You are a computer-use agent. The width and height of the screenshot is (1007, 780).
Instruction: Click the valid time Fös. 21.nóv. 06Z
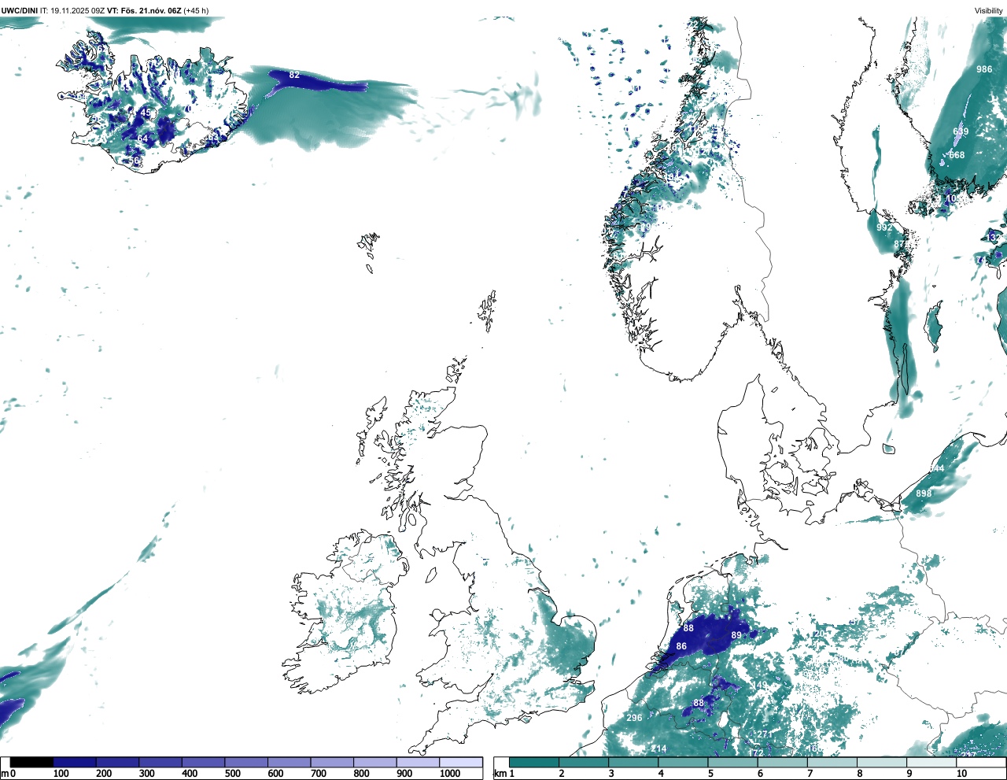tap(152, 10)
